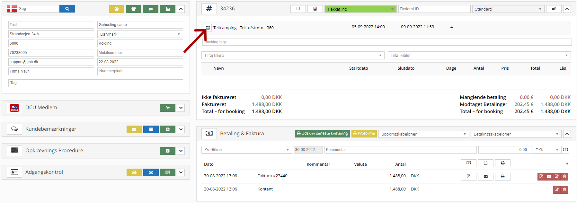Viewport: 577px width, 203px height.
Task: Collapse the booking 34236 panel with chevron
Action: 567,9
